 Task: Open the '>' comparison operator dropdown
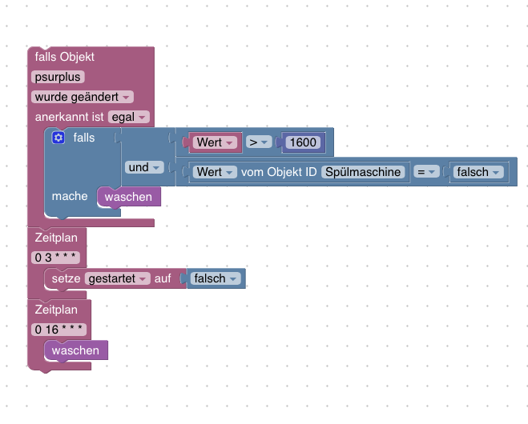pyautogui.click(x=259, y=142)
